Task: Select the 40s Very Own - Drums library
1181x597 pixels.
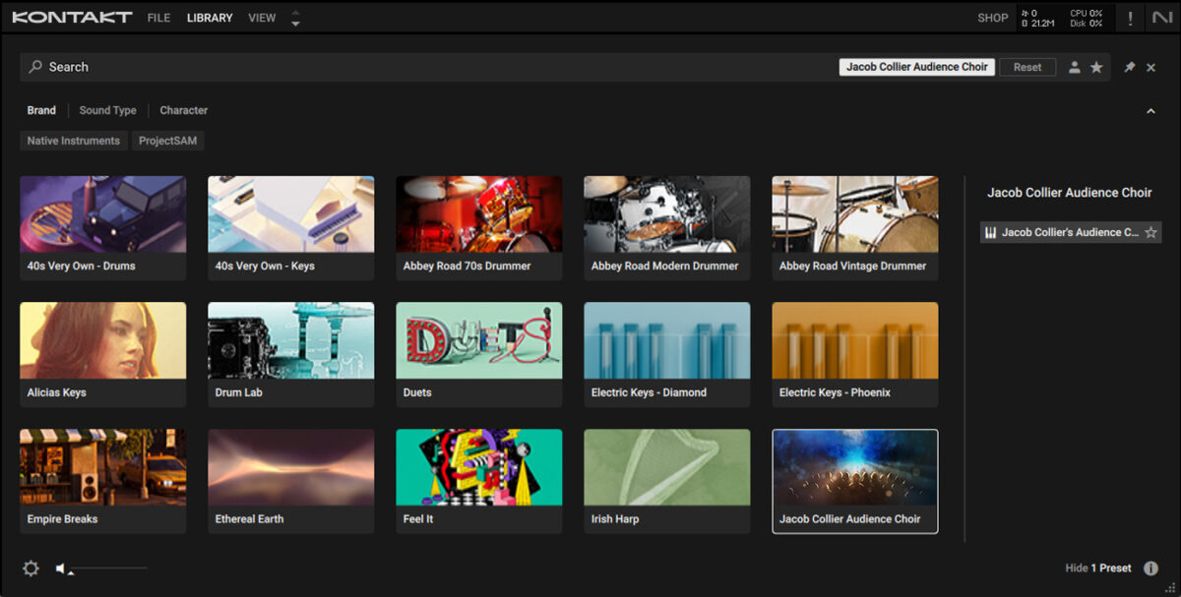Action: coord(103,228)
